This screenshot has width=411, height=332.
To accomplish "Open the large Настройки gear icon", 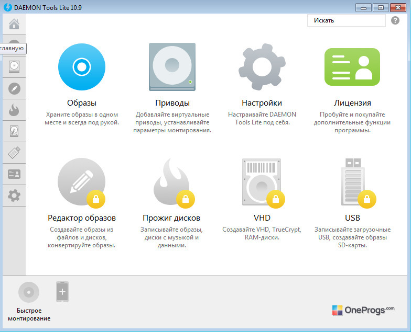I will click(262, 67).
